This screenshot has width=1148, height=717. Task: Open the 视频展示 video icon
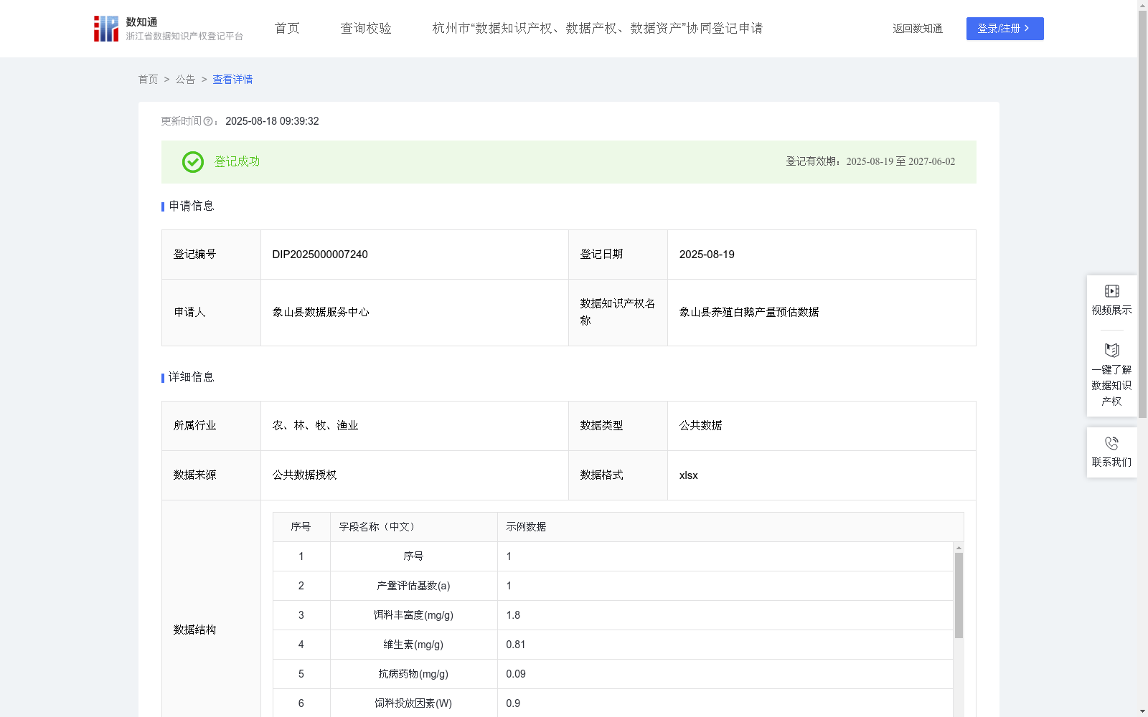click(1111, 291)
